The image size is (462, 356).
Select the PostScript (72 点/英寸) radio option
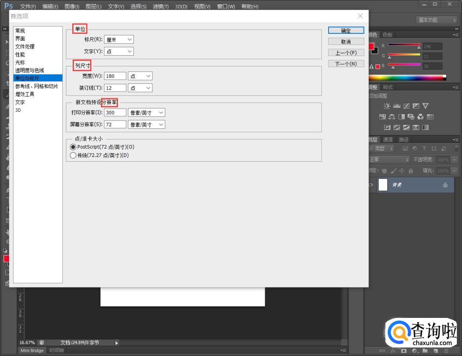tap(73, 147)
